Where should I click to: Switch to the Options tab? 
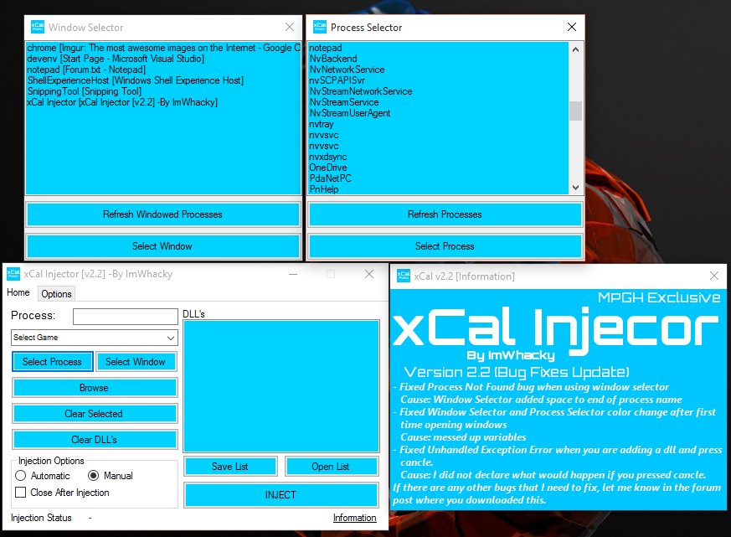coord(56,294)
